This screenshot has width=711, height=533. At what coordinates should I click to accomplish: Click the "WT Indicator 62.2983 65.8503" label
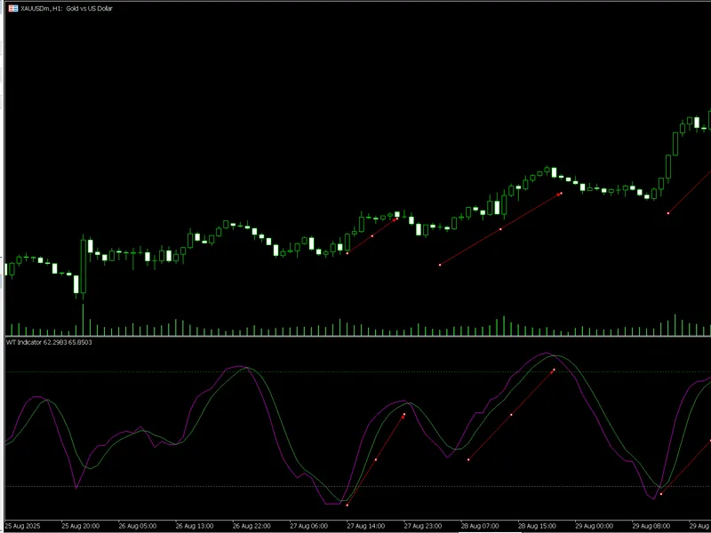click(49, 342)
